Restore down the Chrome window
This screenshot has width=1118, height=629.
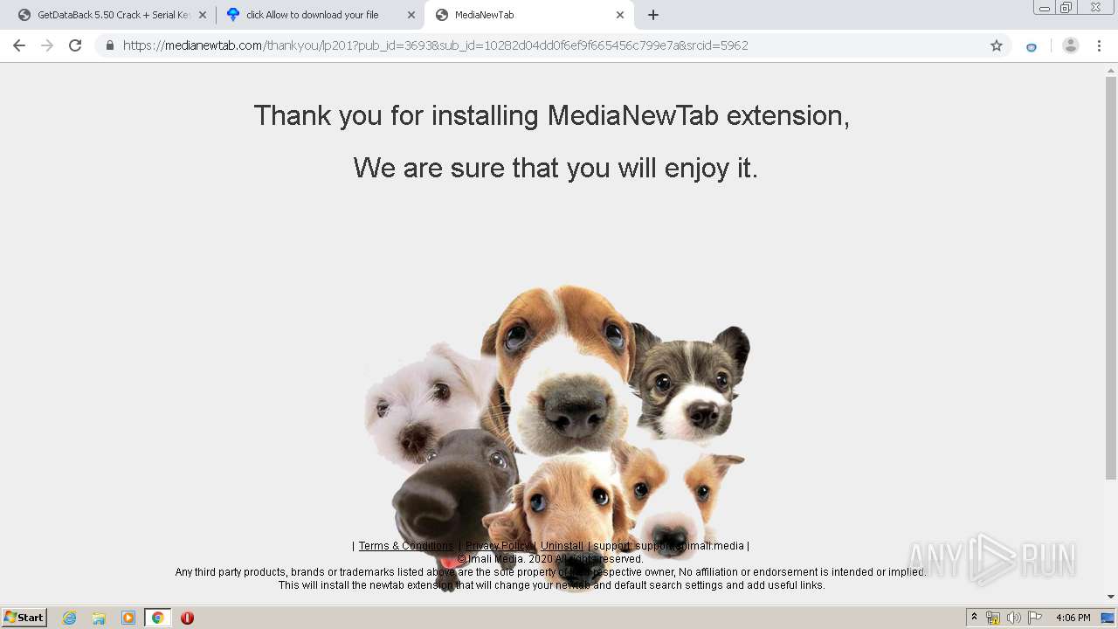pyautogui.click(x=1066, y=8)
